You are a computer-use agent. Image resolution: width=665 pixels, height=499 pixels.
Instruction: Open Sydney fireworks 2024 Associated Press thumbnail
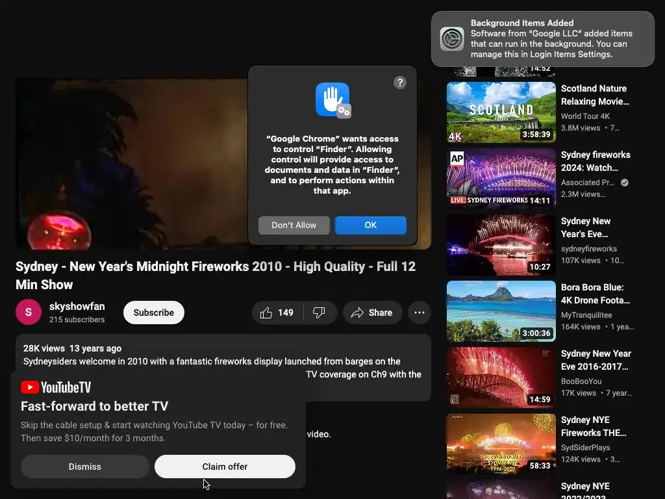[501, 179]
